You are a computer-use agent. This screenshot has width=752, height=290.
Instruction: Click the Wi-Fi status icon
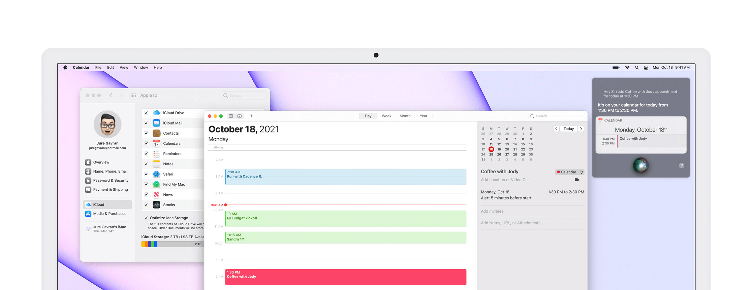tap(627, 68)
